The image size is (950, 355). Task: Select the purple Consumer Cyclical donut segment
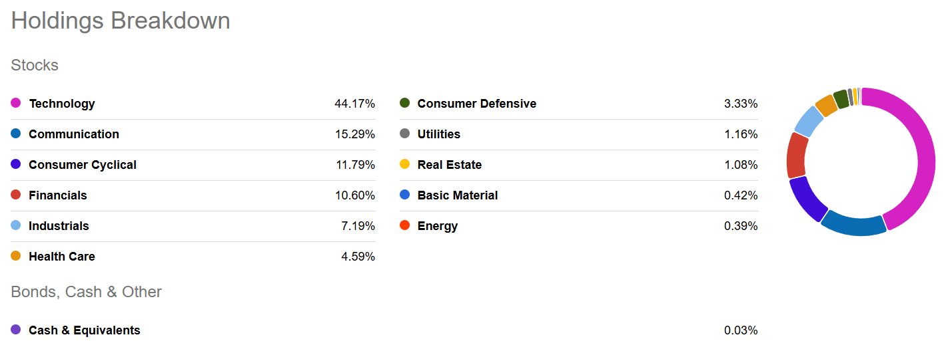click(x=807, y=198)
